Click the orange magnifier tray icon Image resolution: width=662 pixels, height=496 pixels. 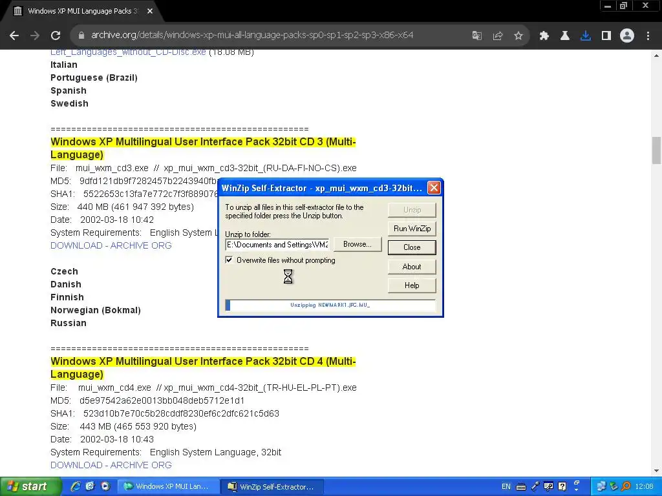(626, 486)
